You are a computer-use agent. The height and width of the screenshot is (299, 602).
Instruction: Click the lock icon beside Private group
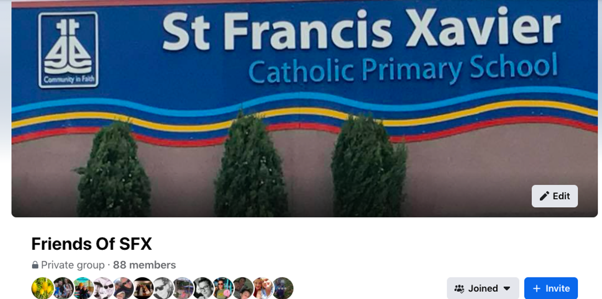(35, 265)
